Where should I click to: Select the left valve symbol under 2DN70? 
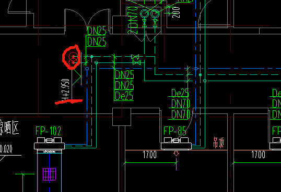pyautogui.click(x=145, y=23)
